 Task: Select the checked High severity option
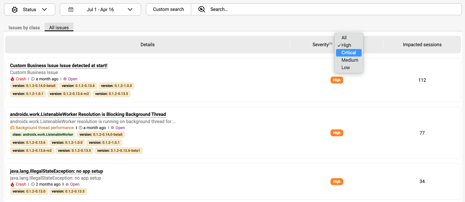click(x=346, y=45)
